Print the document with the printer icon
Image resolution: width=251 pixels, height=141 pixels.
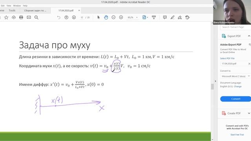pyautogui.click(x=21, y=17)
